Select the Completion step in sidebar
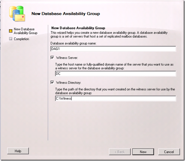 pos(21,39)
